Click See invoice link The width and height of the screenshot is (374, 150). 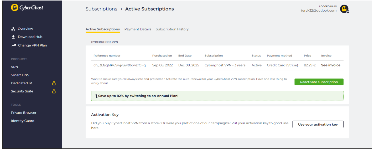click(x=331, y=65)
